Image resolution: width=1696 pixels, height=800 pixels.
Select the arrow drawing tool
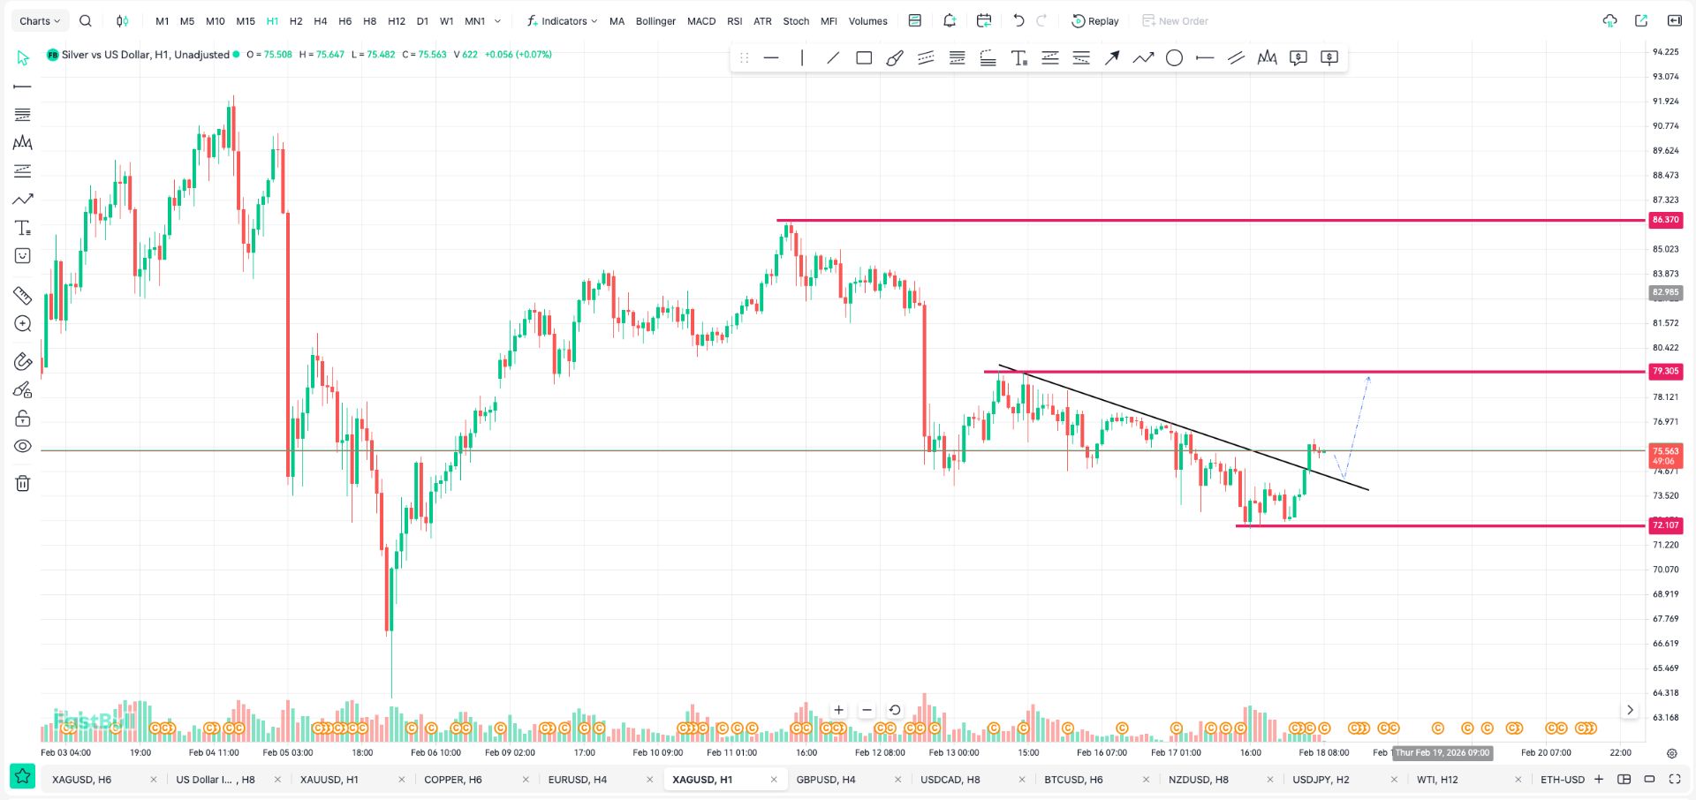click(1112, 58)
